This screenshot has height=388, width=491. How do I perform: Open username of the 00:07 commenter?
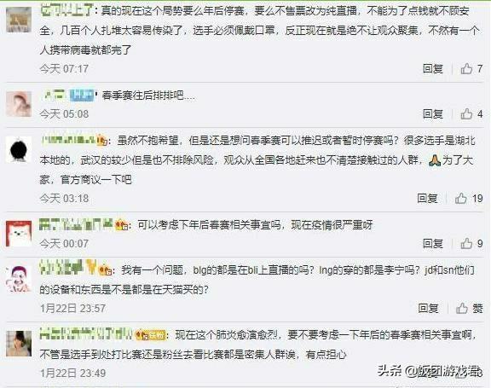pos(76,224)
